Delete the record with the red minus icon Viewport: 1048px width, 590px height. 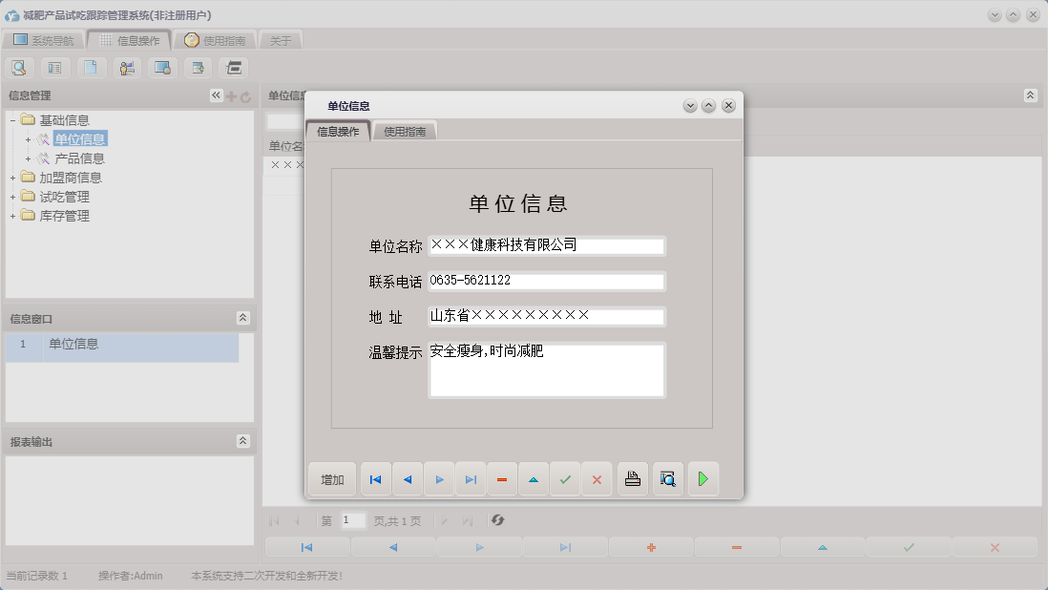coord(501,478)
